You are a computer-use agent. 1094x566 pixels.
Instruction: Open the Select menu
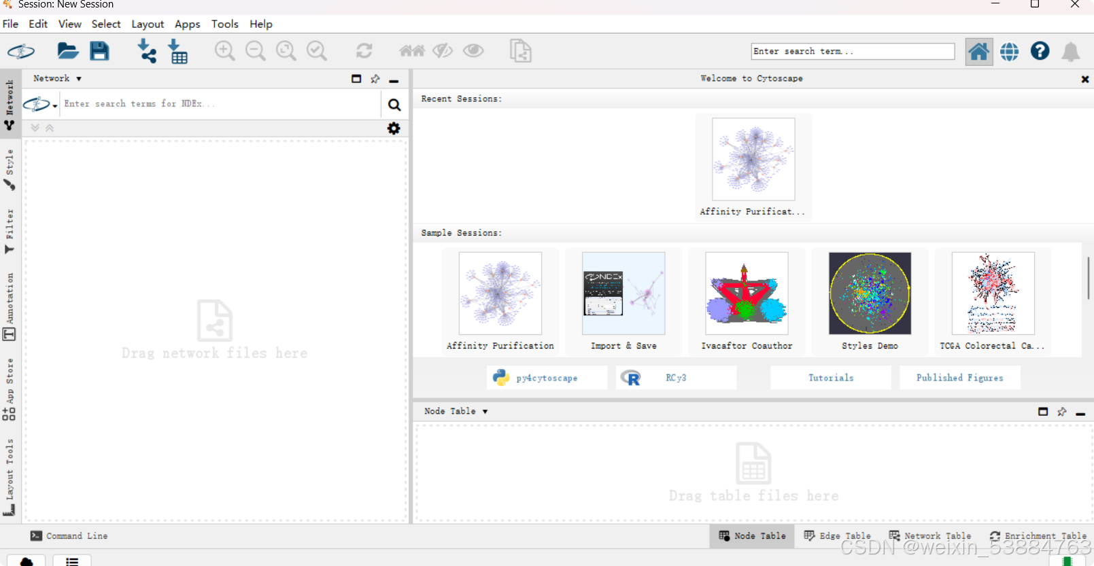click(106, 24)
